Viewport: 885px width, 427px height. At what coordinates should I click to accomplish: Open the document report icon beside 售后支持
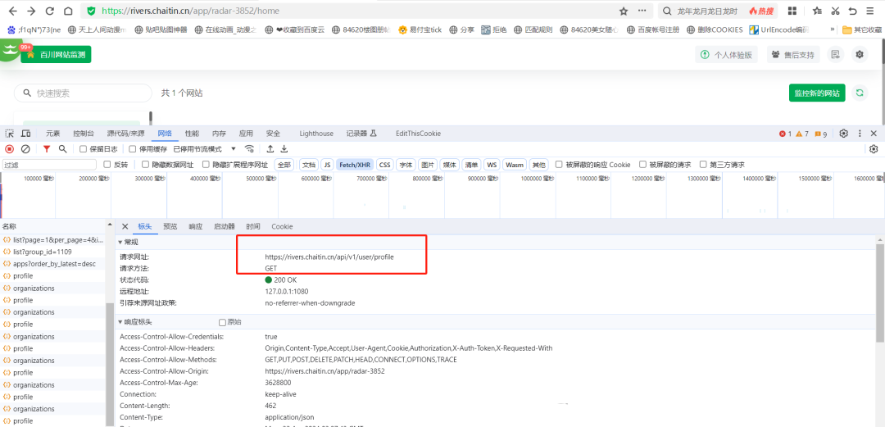pos(835,54)
